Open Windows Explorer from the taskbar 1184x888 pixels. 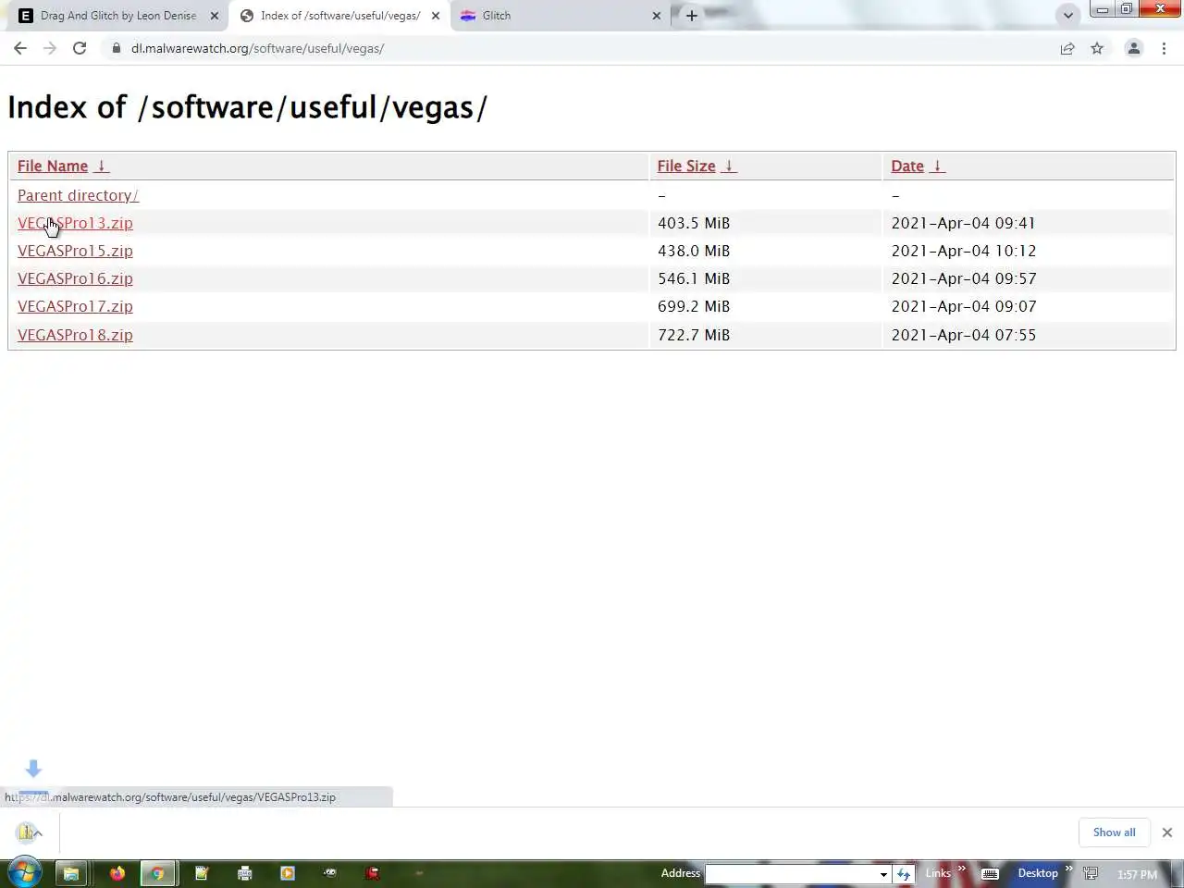pos(71,872)
